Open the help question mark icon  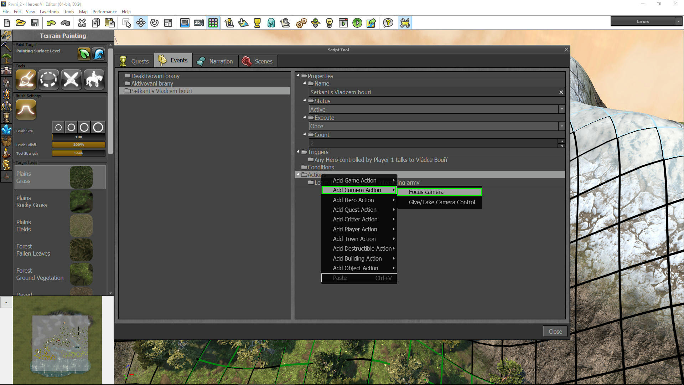pos(388,23)
